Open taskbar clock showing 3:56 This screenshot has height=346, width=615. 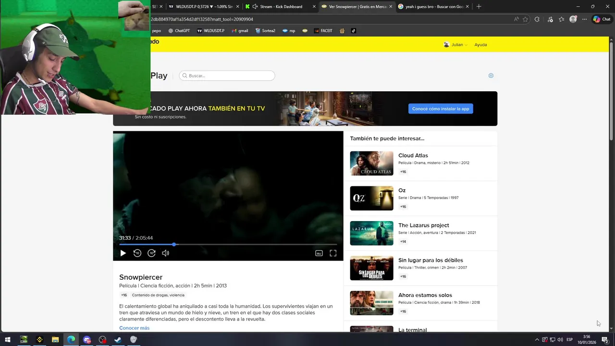point(587,339)
